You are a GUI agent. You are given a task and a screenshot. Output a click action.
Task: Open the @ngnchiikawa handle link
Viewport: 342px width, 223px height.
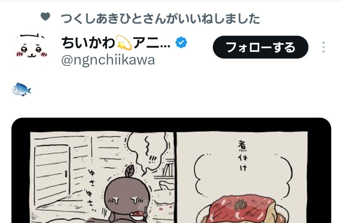pyautogui.click(x=108, y=60)
